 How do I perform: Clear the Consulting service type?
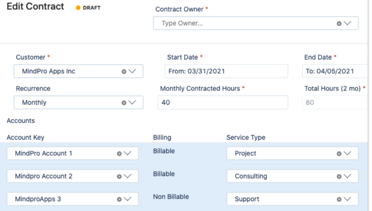(339, 177)
